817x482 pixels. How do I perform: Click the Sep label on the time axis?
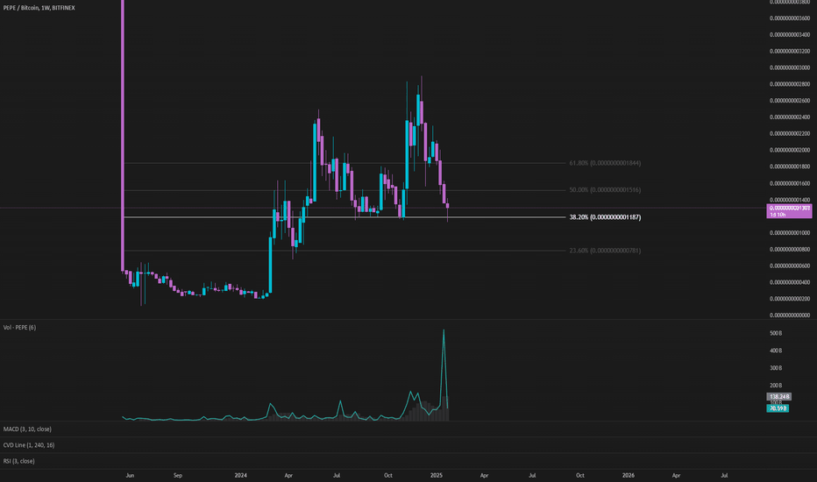tap(178, 475)
